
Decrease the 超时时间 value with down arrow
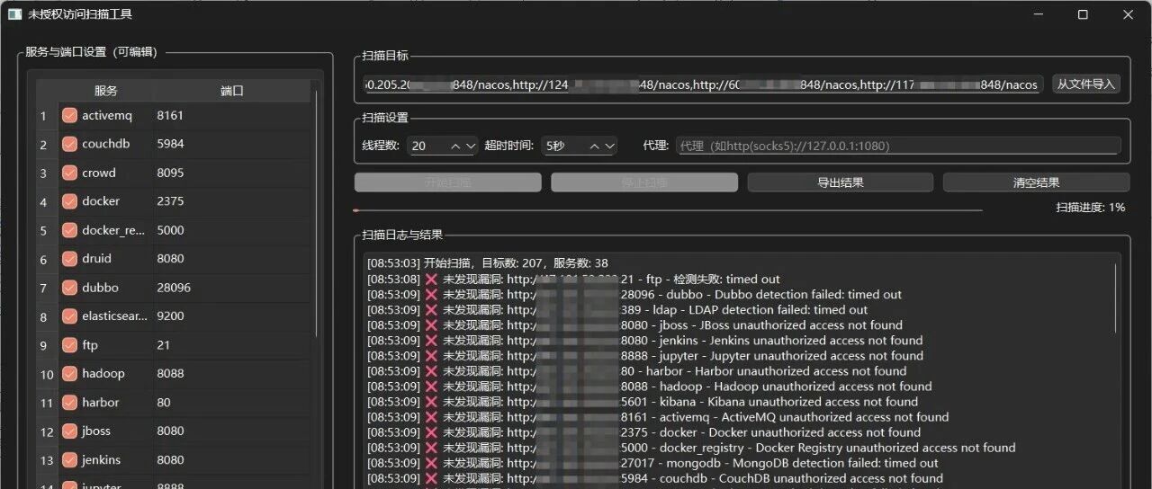click(610, 146)
